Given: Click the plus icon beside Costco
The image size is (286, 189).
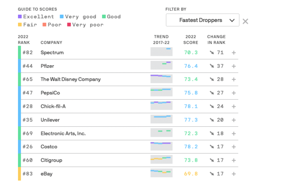Looking at the screenshot, I should coord(234,147).
